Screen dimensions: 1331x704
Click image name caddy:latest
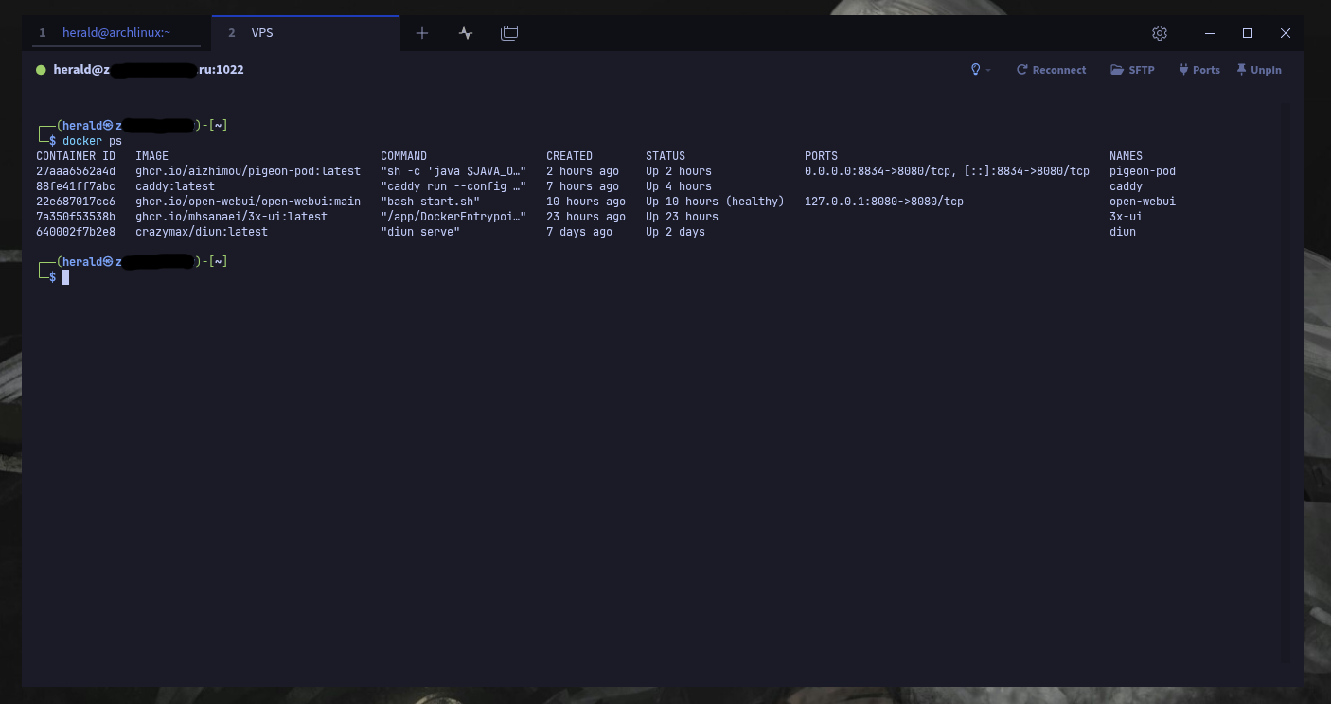click(175, 186)
